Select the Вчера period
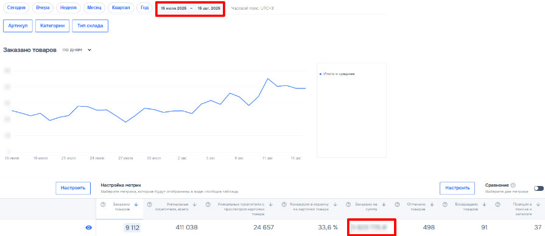 pos(43,8)
